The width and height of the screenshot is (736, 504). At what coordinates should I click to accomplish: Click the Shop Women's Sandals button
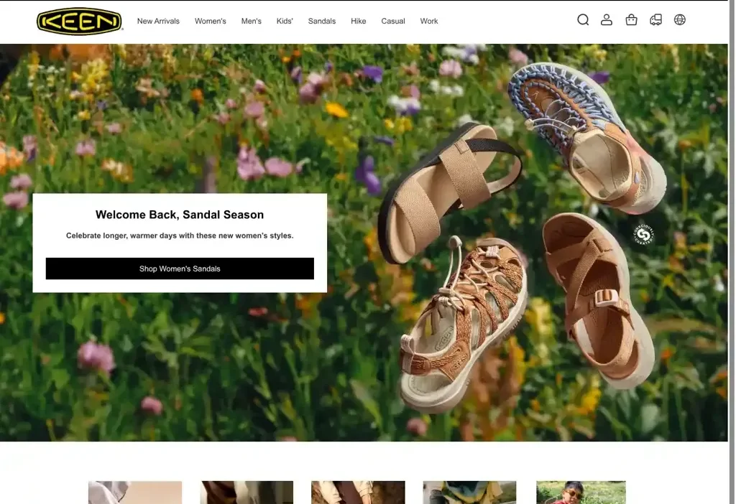(180, 268)
